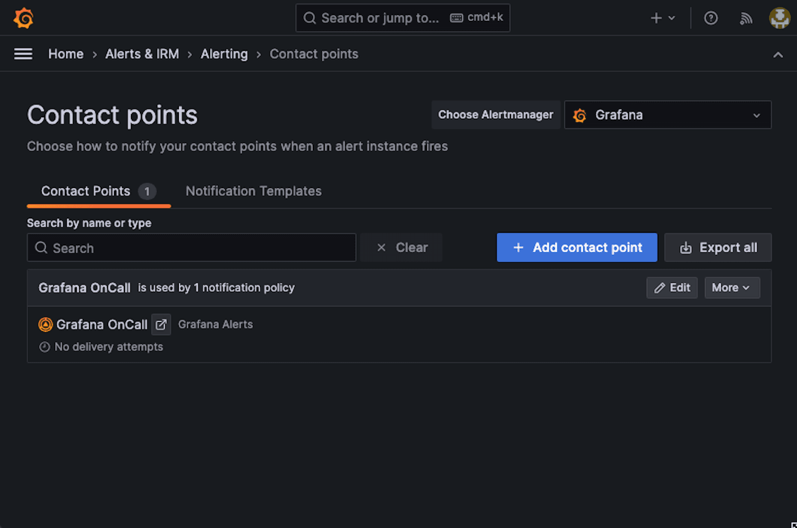797x528 pixels.
Task: Switch to Contact Points tab
Action: point(99,191)
